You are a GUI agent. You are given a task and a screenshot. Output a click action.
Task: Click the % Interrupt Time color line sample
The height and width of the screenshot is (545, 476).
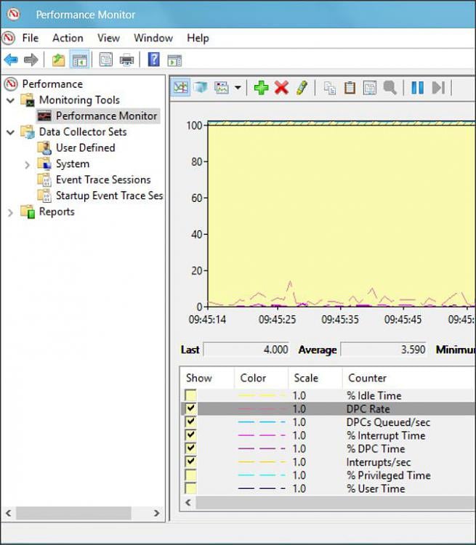(x=262, y=435)
